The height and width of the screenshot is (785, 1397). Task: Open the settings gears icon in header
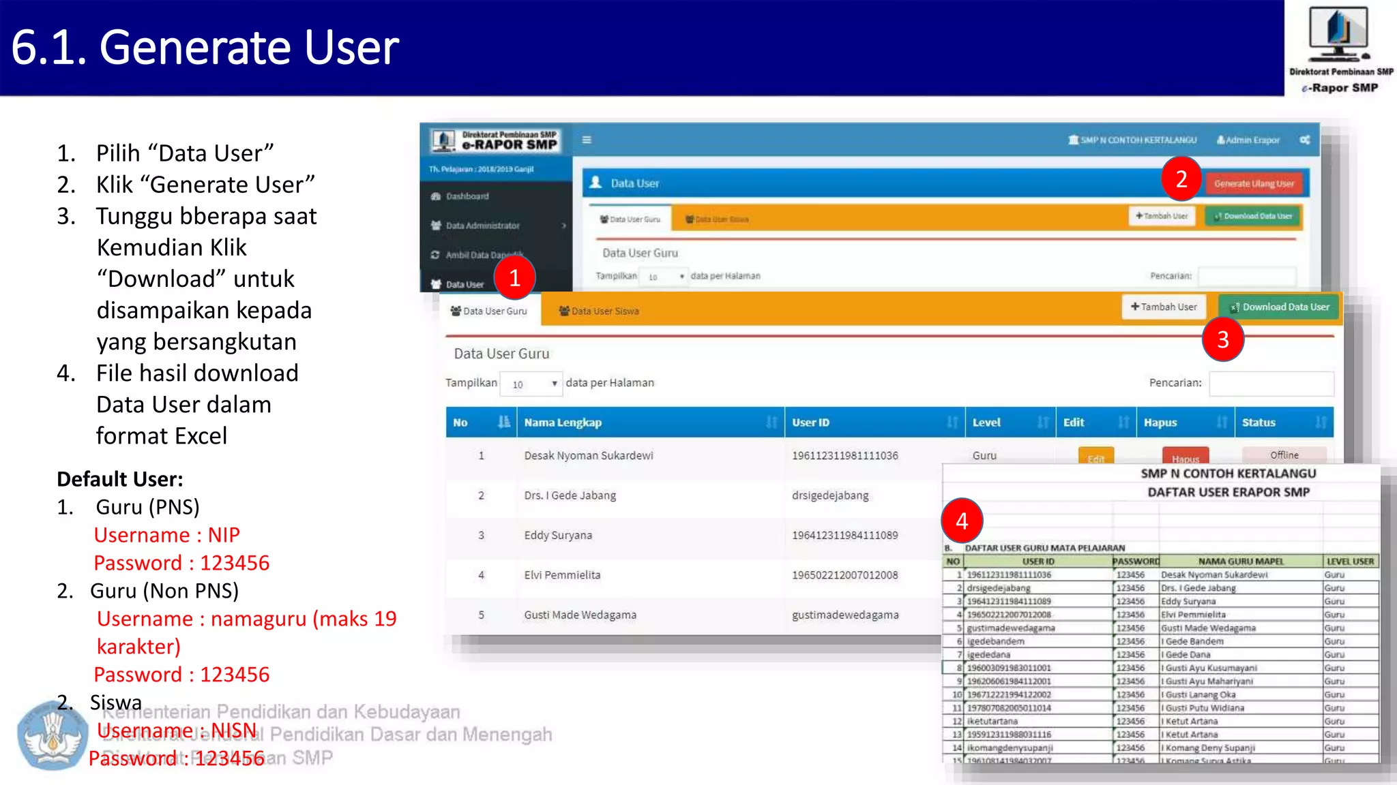click(1304, 140)
